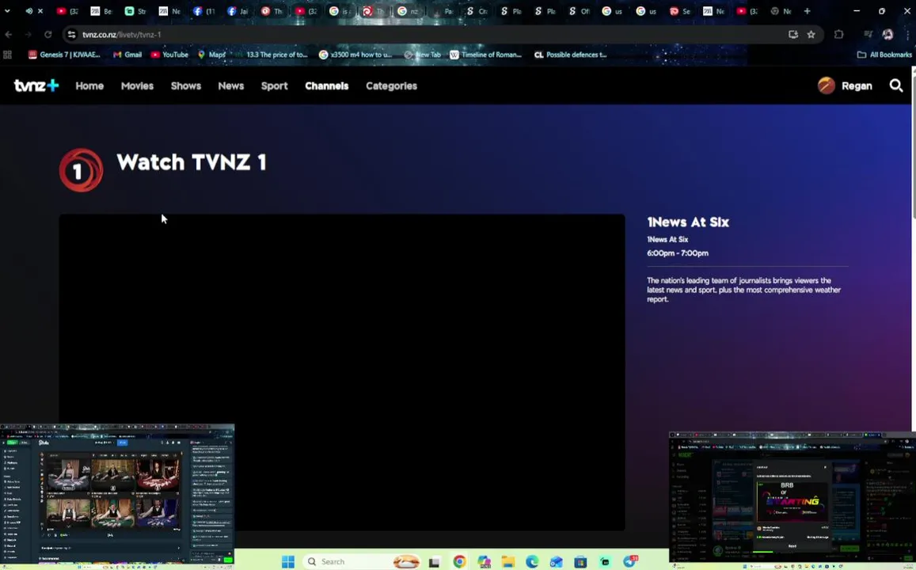Viewport: 916px width, 570px height.
Task: Go to the Movies section
Action: coord(137,85)
